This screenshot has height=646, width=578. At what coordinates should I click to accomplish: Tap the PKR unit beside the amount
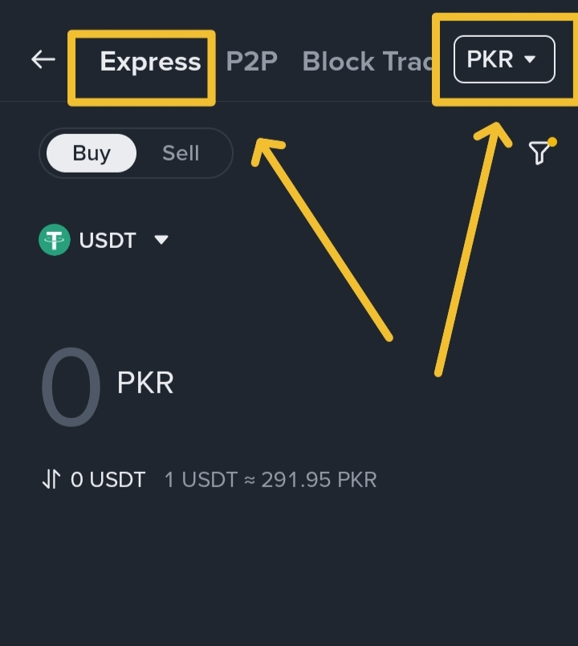pos(145,383)
